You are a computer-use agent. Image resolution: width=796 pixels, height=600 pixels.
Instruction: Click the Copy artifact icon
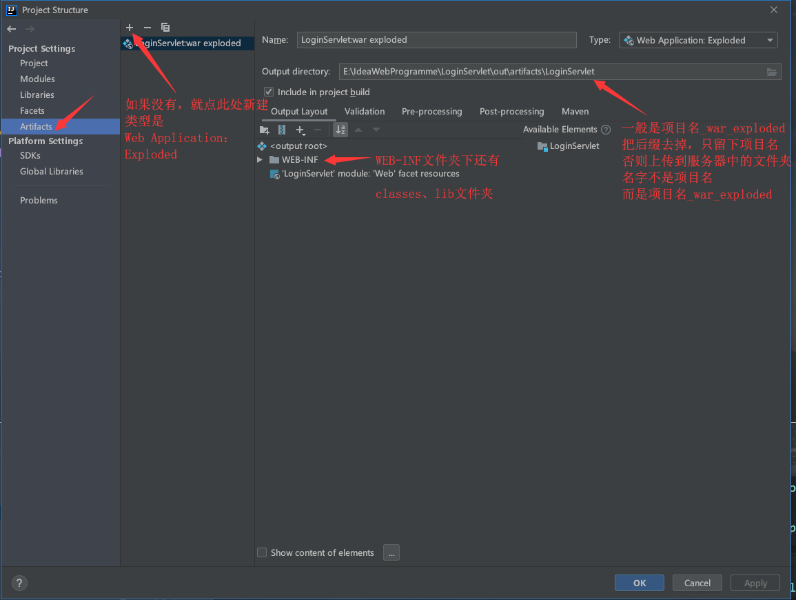[x=165, y=28]
